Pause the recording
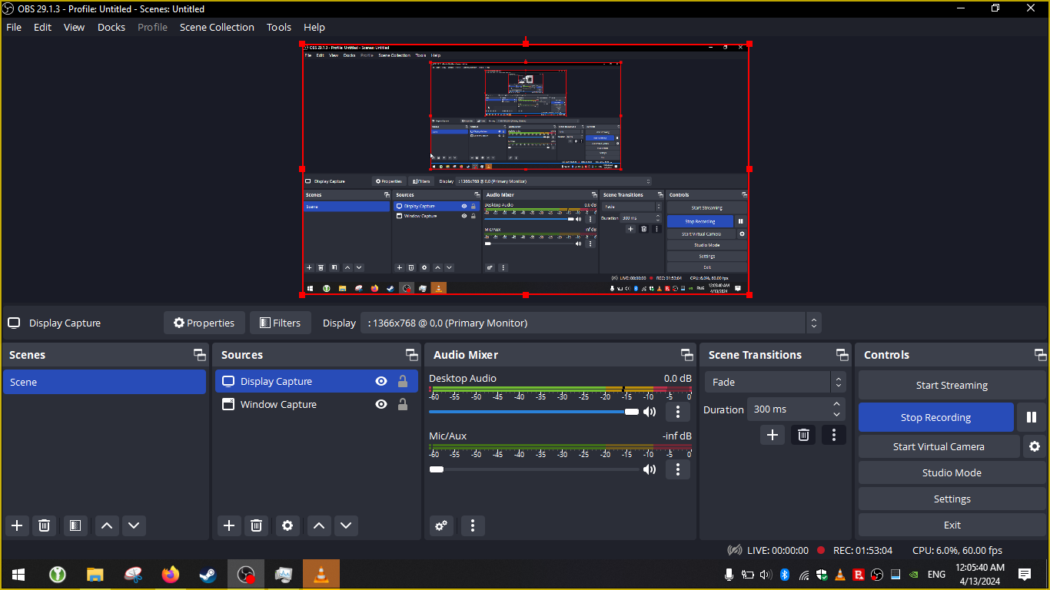Viewport: 1050px width, 590px height. 1031,417
